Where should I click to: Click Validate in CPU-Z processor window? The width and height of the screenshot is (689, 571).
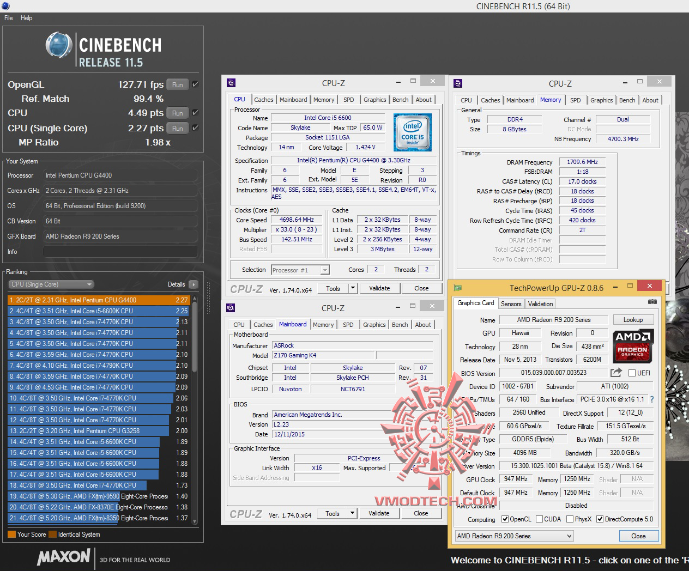[379, 288]
